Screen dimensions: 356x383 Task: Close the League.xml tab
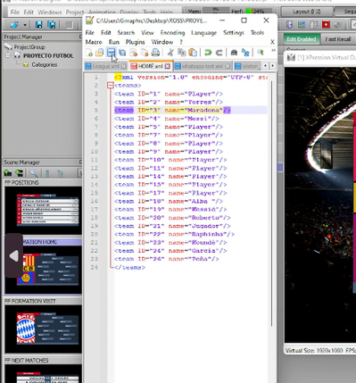[124, 66]
